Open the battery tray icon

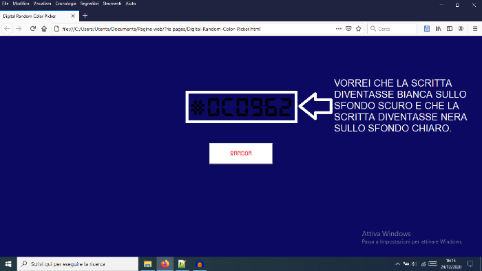pyautogui.click(x=406, y=264)
